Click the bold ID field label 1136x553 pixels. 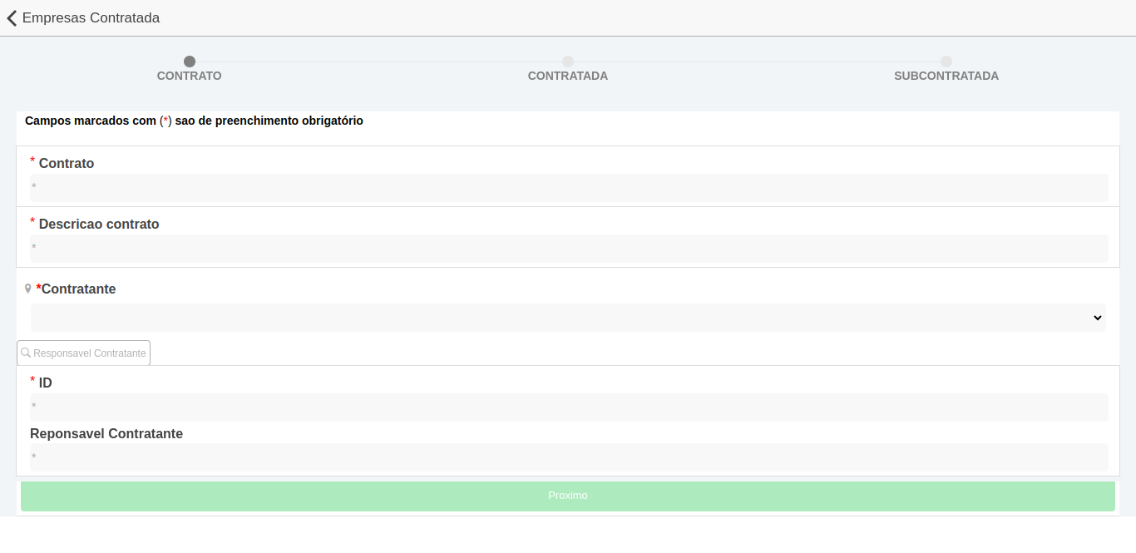(x=46, y=383)
